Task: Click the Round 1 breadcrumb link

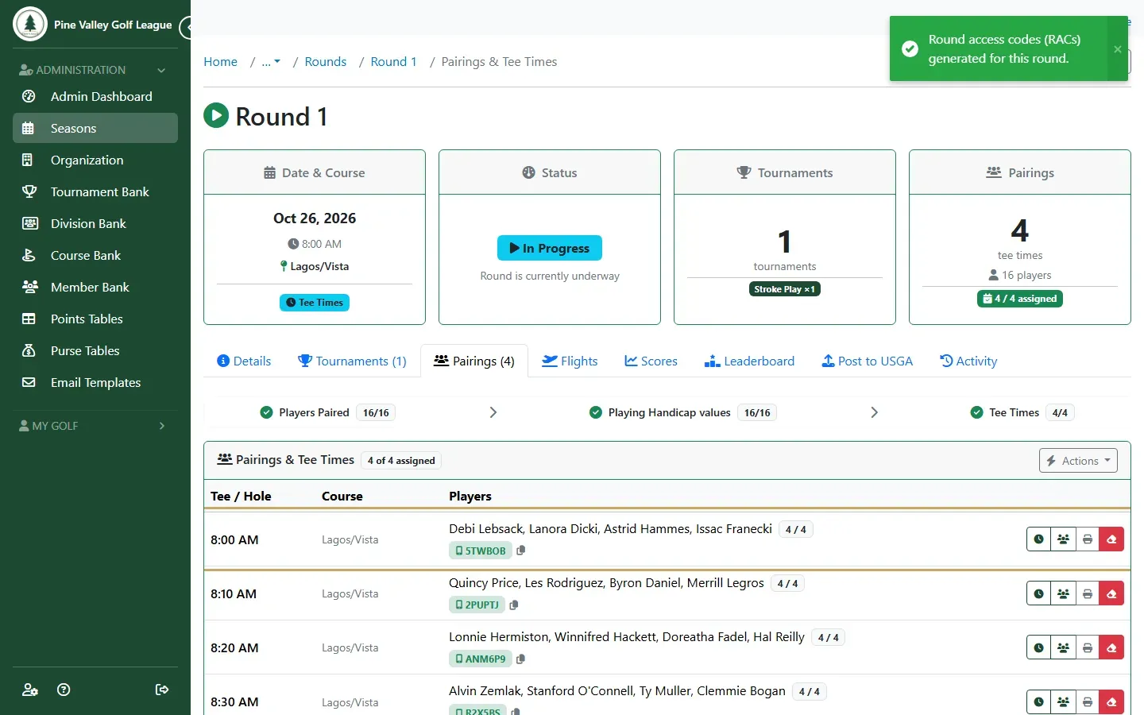Action: tap(393, 62)
